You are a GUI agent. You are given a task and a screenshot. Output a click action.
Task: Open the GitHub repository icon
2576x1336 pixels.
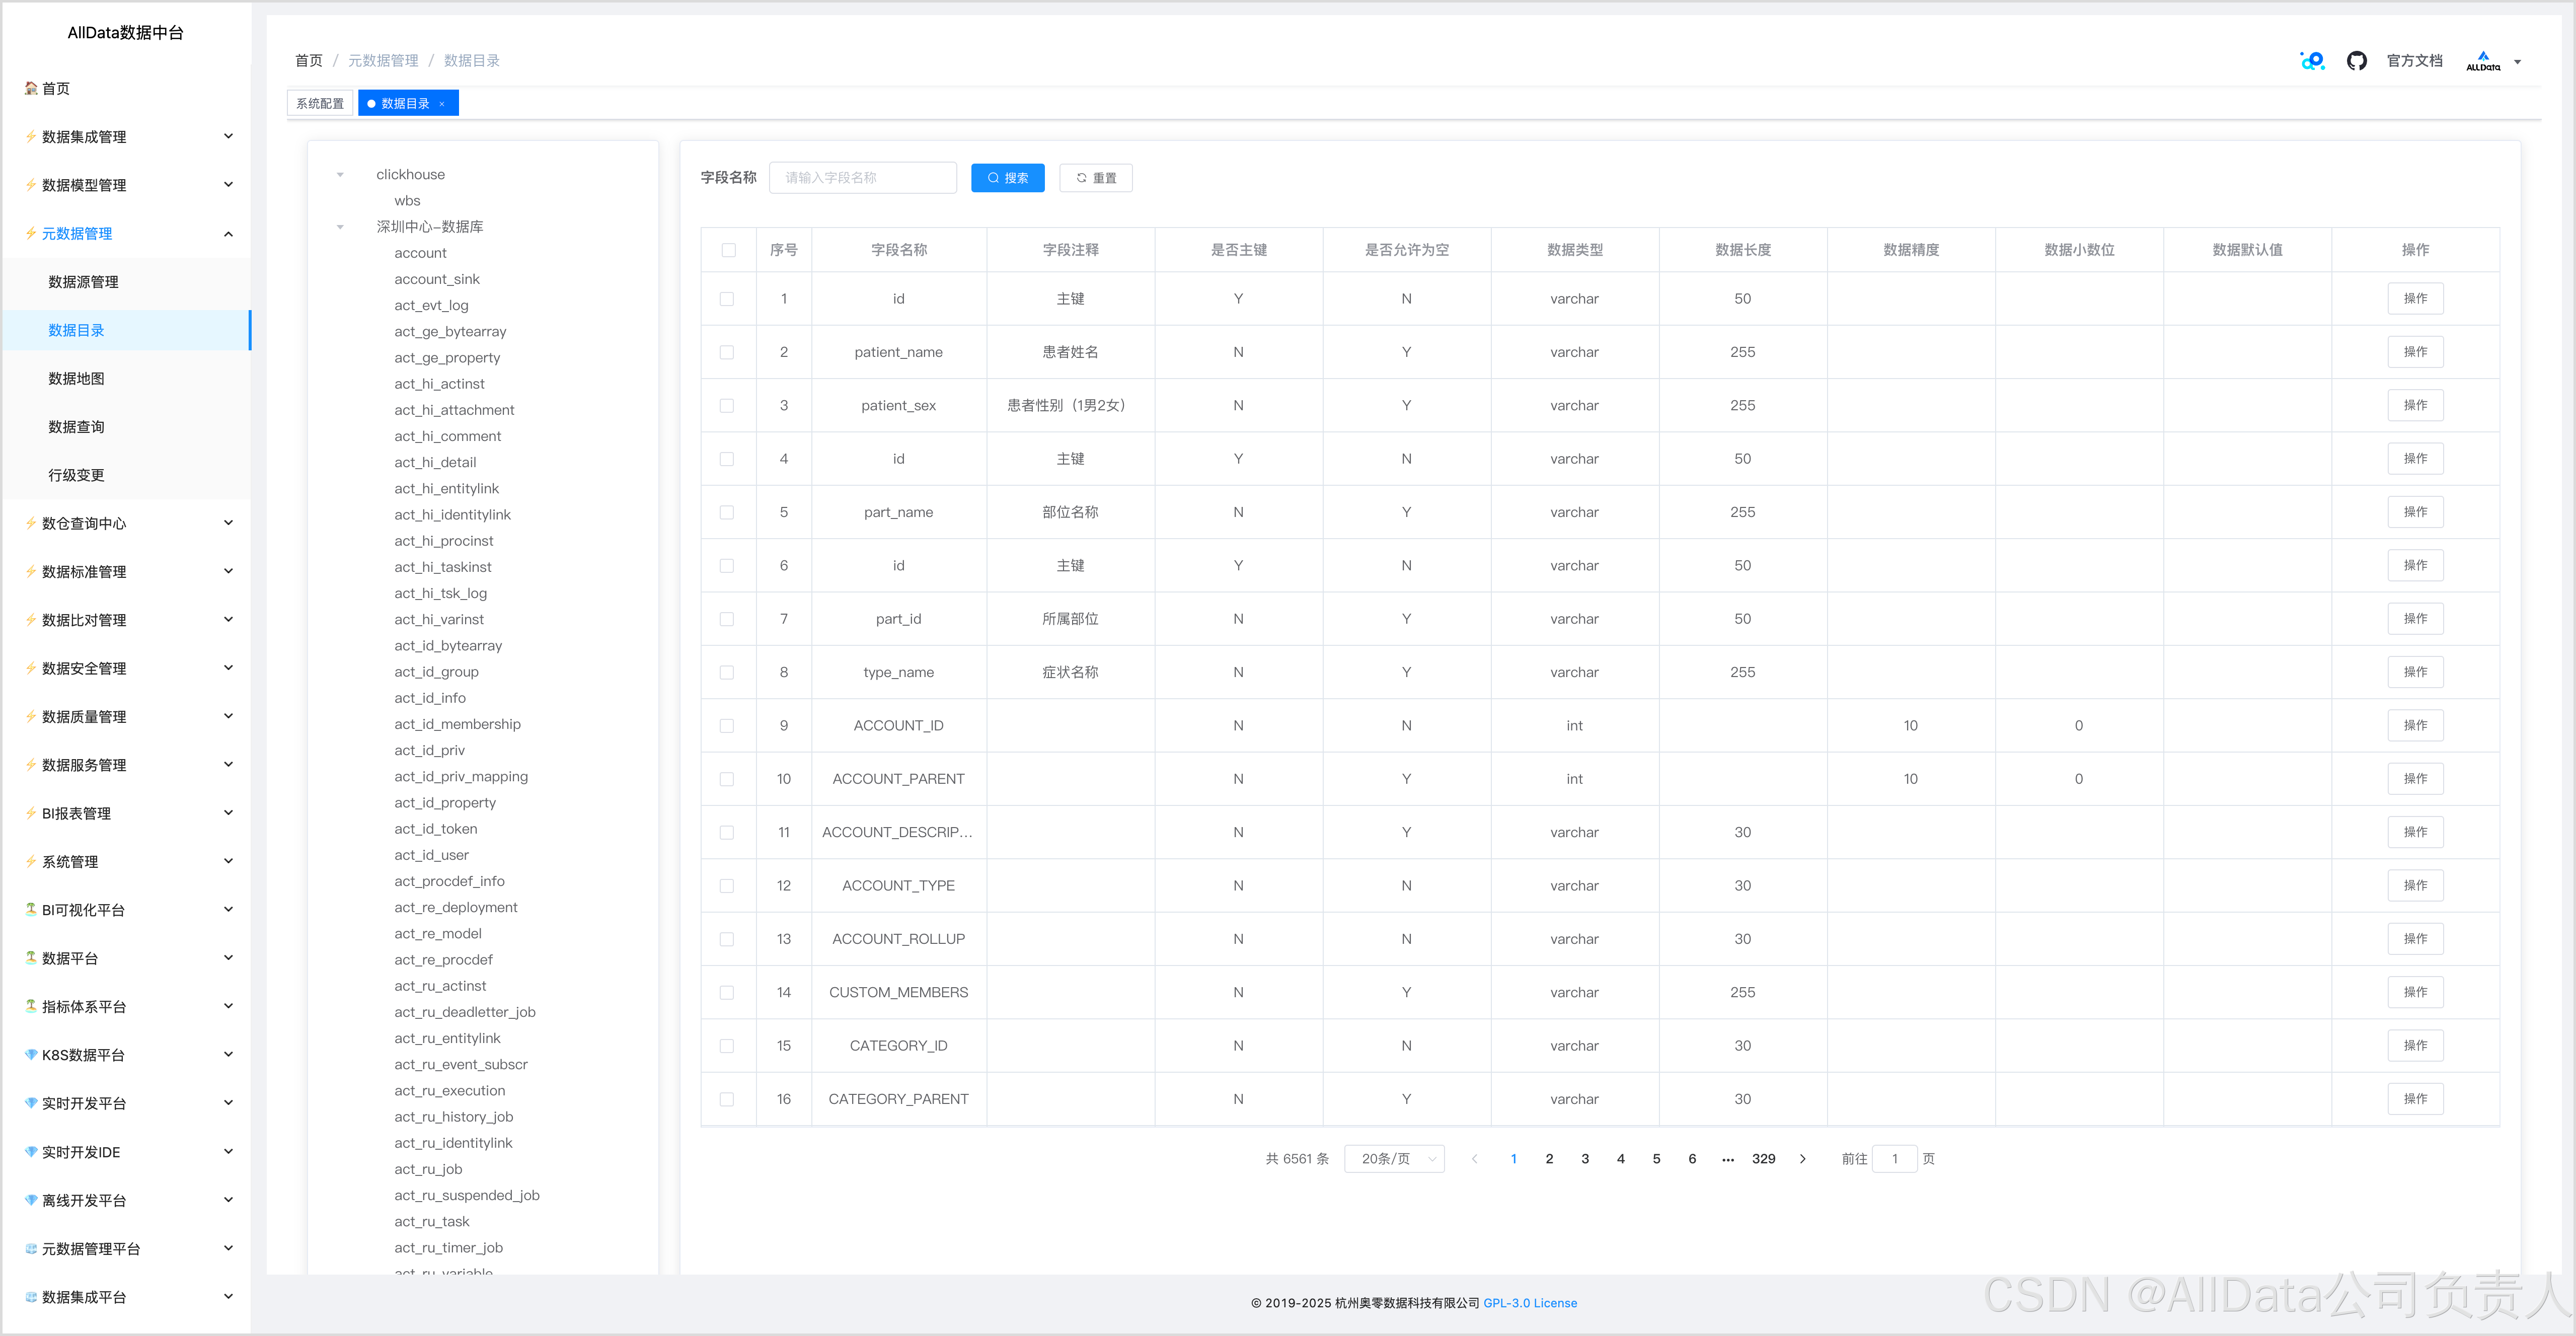[x=2356, y=61]
